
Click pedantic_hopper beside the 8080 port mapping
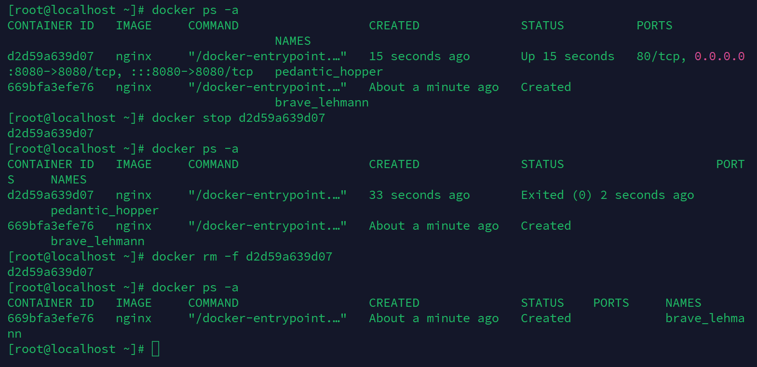tap(328, 72)
